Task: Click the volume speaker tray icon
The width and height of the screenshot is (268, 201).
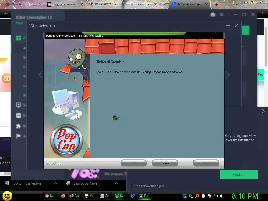Action: [222, 196]
